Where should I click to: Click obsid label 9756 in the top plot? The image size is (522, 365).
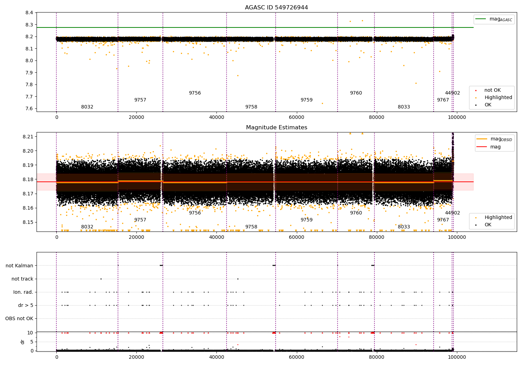pyautogui.click(x=195, y=93)
